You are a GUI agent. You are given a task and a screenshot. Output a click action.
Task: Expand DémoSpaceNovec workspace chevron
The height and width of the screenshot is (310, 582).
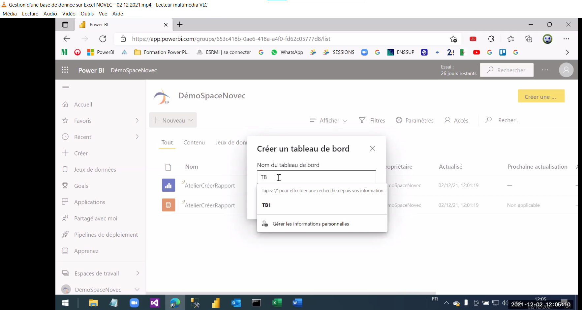[x=137, y=290]
